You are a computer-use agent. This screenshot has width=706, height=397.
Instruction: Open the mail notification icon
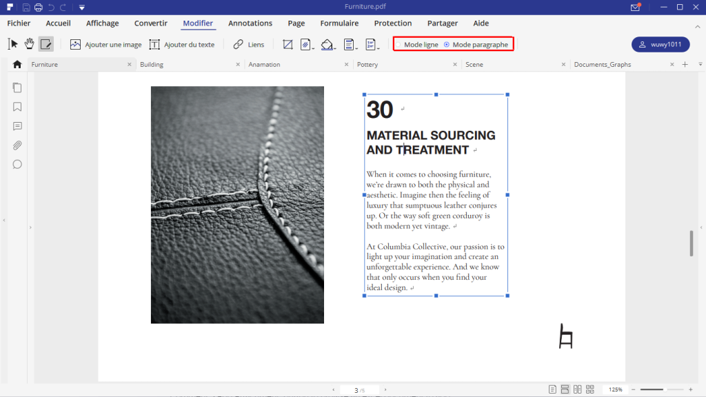[635, 7]
